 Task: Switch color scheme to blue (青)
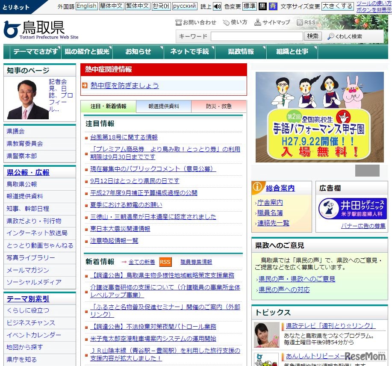click(273, 6)
